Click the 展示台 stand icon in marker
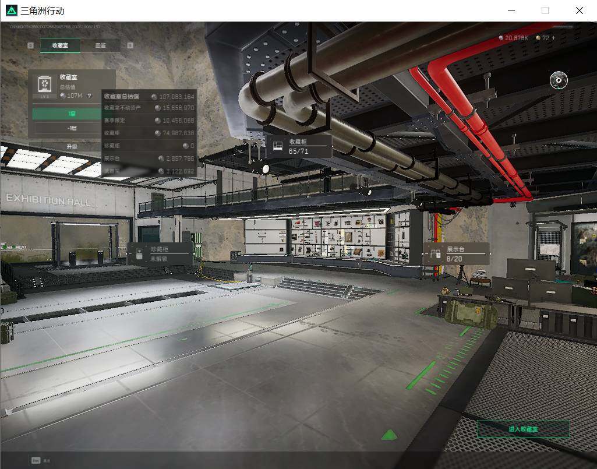Viewport: 597px width, 469px height. coord(436,254)
